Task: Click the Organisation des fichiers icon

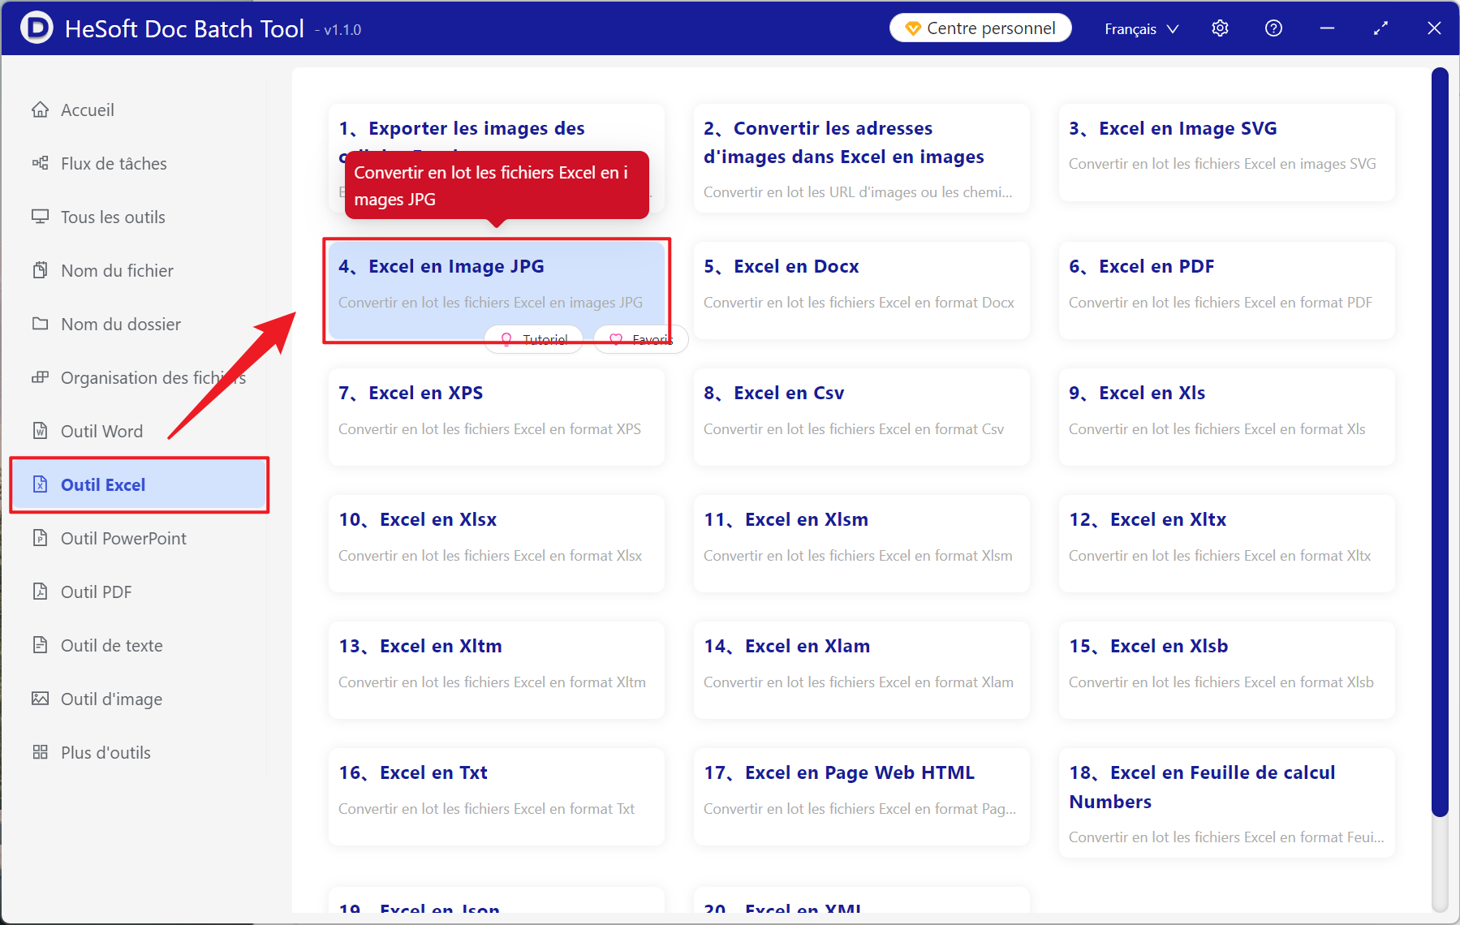Action: tap(40, 377)
